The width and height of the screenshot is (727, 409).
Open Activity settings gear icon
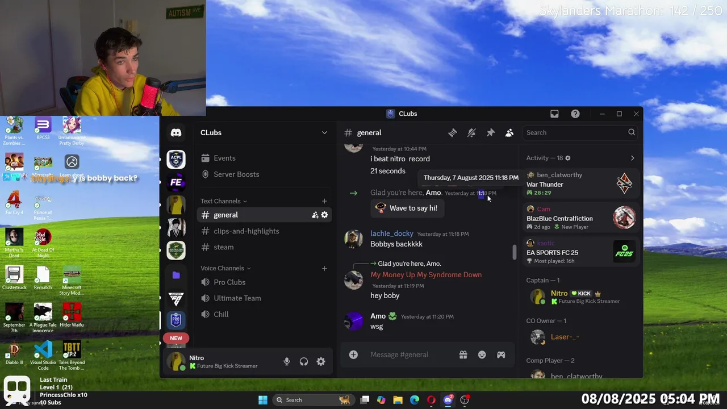(x=567, y=158)
